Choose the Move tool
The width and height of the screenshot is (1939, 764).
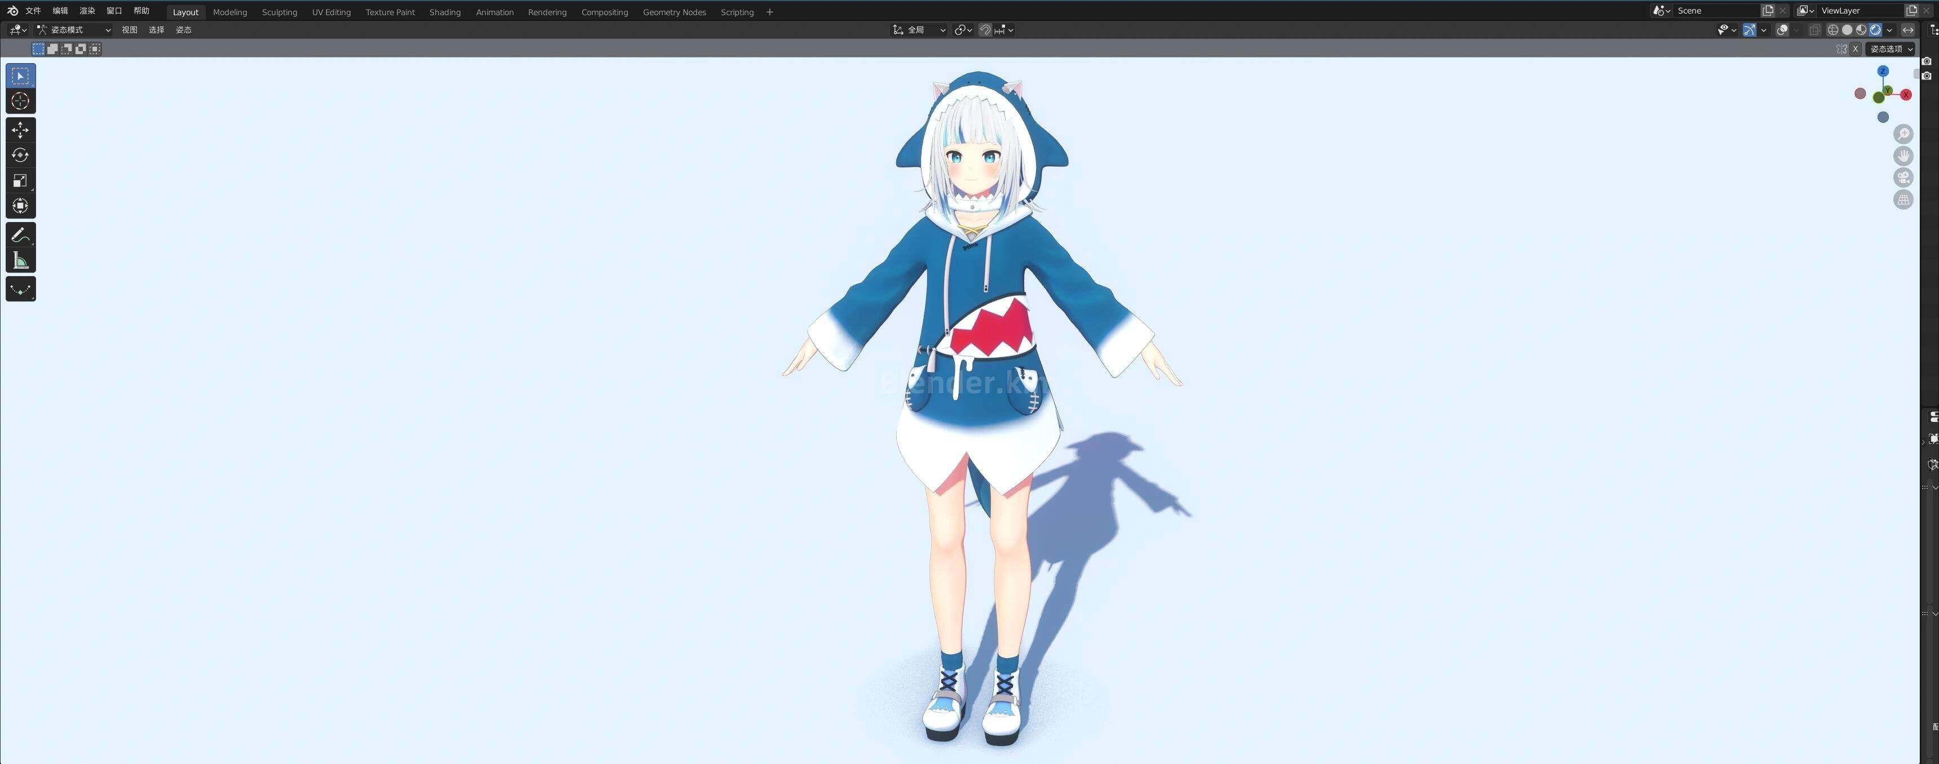click(20, 130)
